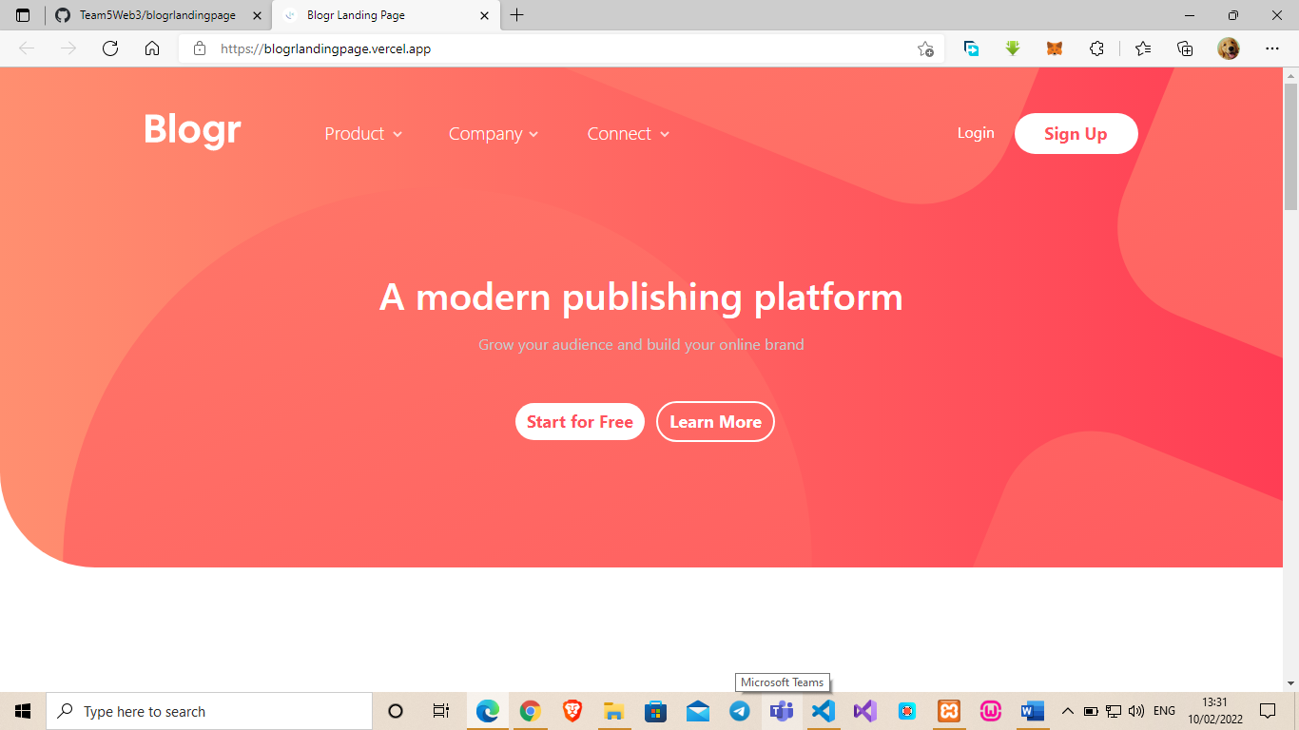Click the vertical scrollbar thumb

1290,145
